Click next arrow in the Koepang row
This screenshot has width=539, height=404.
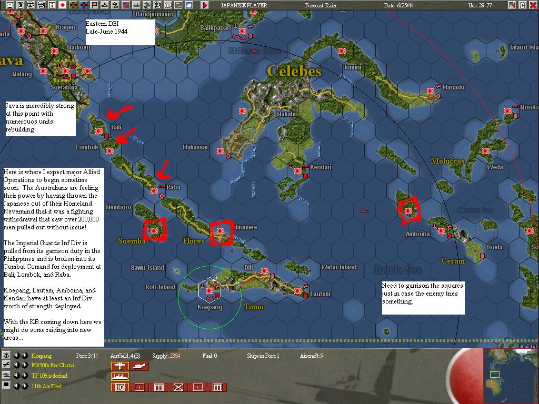pyautogui.click(x=24, y=355)
